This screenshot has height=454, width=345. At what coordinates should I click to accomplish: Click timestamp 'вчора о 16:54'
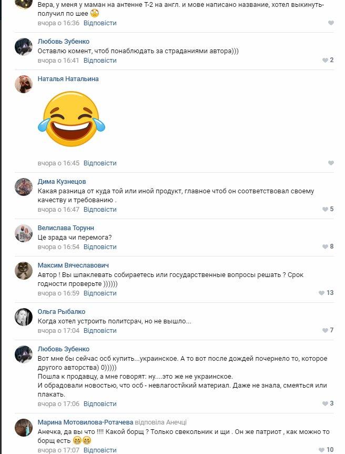[58, 247]
